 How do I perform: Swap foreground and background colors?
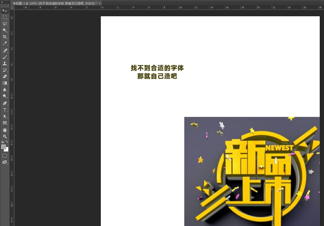coord(7,141)
